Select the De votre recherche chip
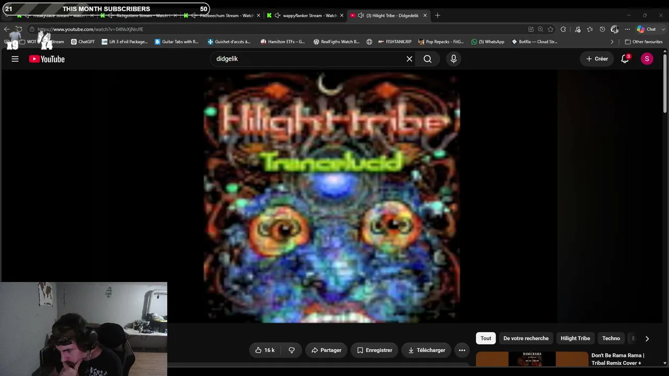The height and width of the screenshot is (376, 669). pyautogui.click(x=526, y=338)
